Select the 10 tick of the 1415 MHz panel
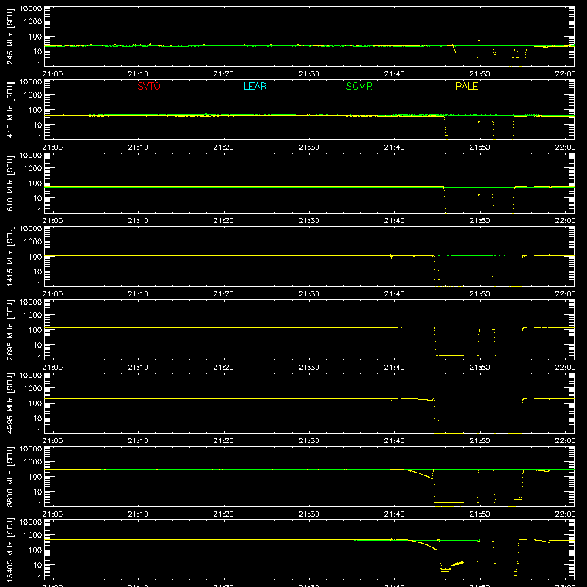 tap(37, 271)
